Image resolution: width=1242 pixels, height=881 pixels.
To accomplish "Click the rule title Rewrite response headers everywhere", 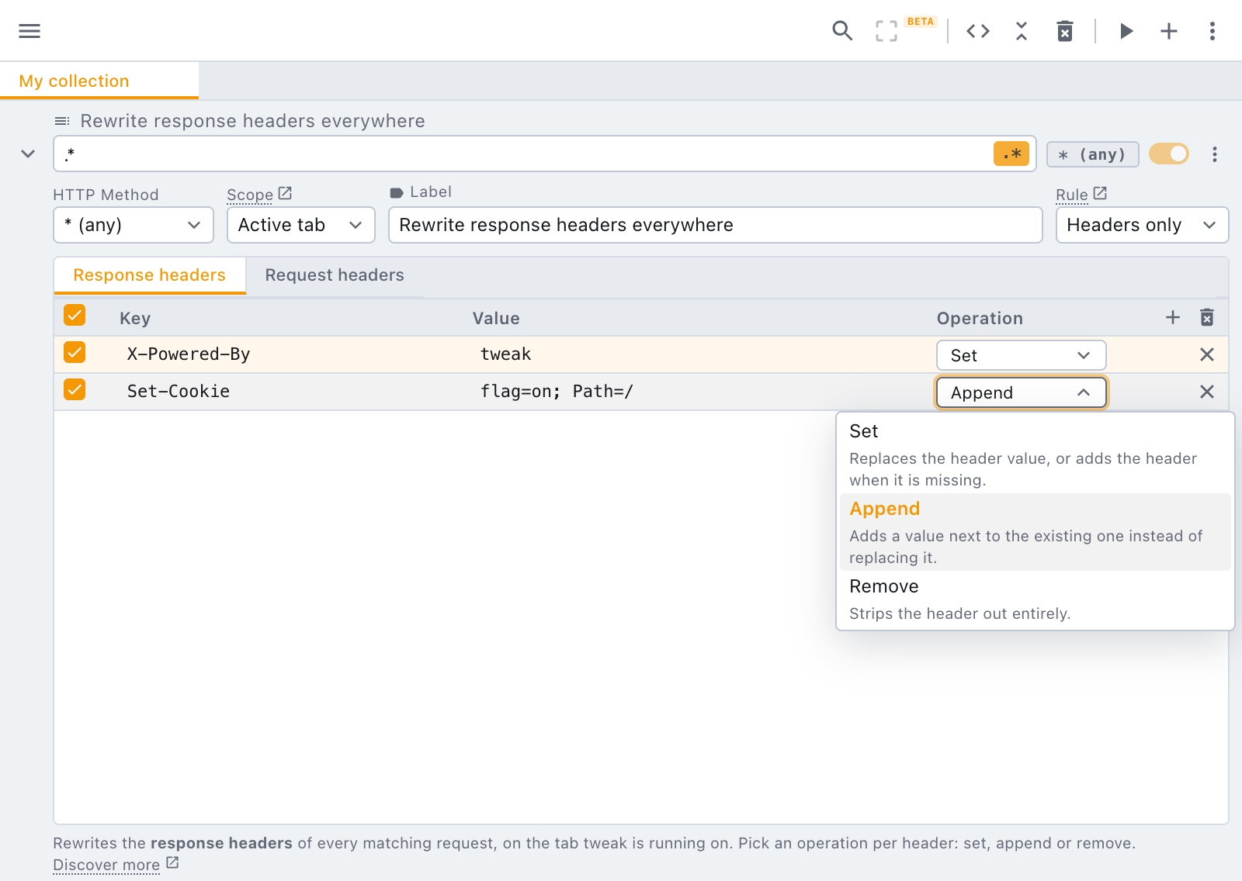I will click(x=253, y=121).
